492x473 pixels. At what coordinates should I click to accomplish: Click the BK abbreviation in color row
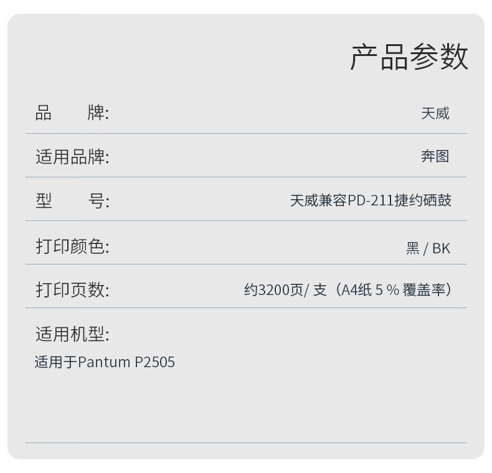(441, 248)
